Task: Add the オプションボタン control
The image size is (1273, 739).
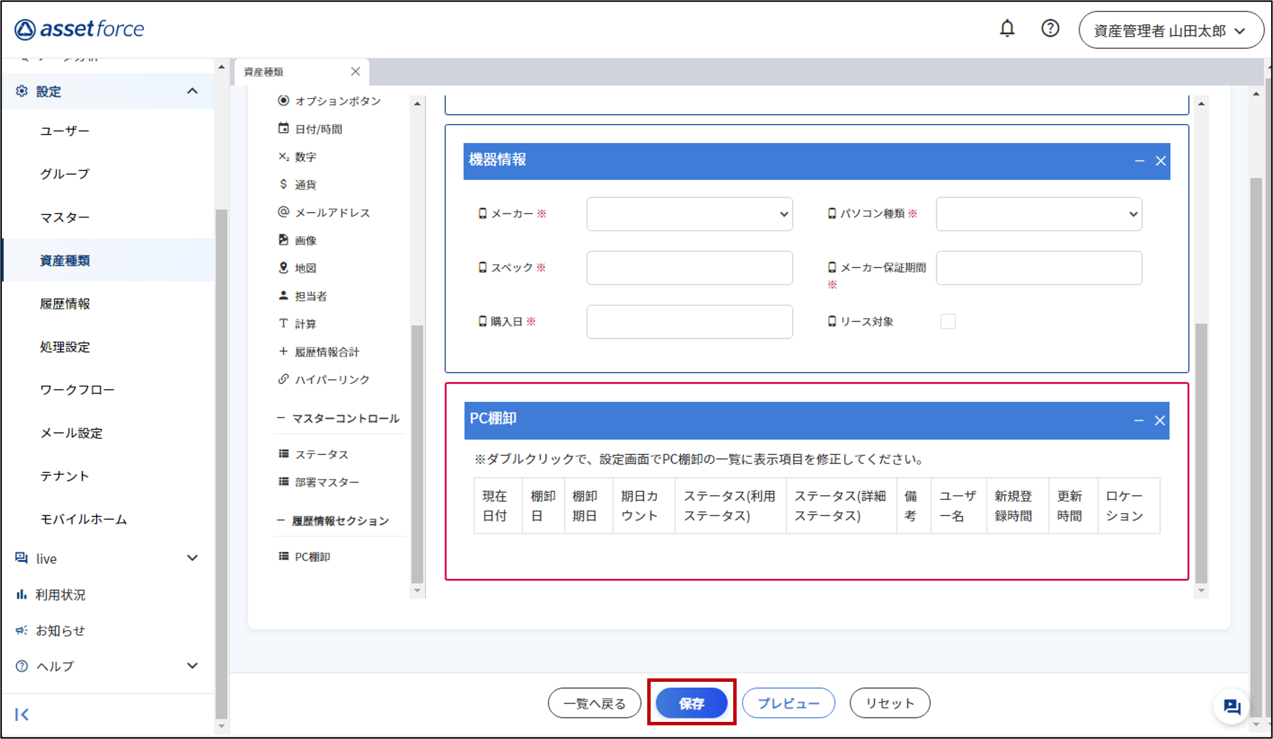Action: click(329, 101)
